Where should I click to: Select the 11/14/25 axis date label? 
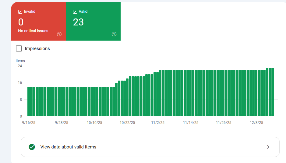[x=191, y=123]
